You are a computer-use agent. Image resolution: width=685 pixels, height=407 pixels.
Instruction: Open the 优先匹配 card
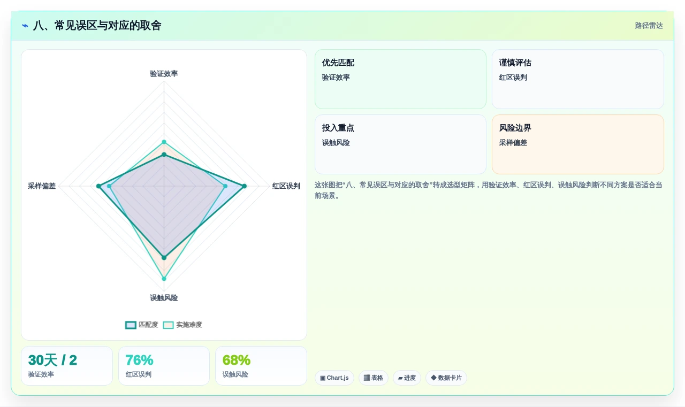click(x=400, y=79)
